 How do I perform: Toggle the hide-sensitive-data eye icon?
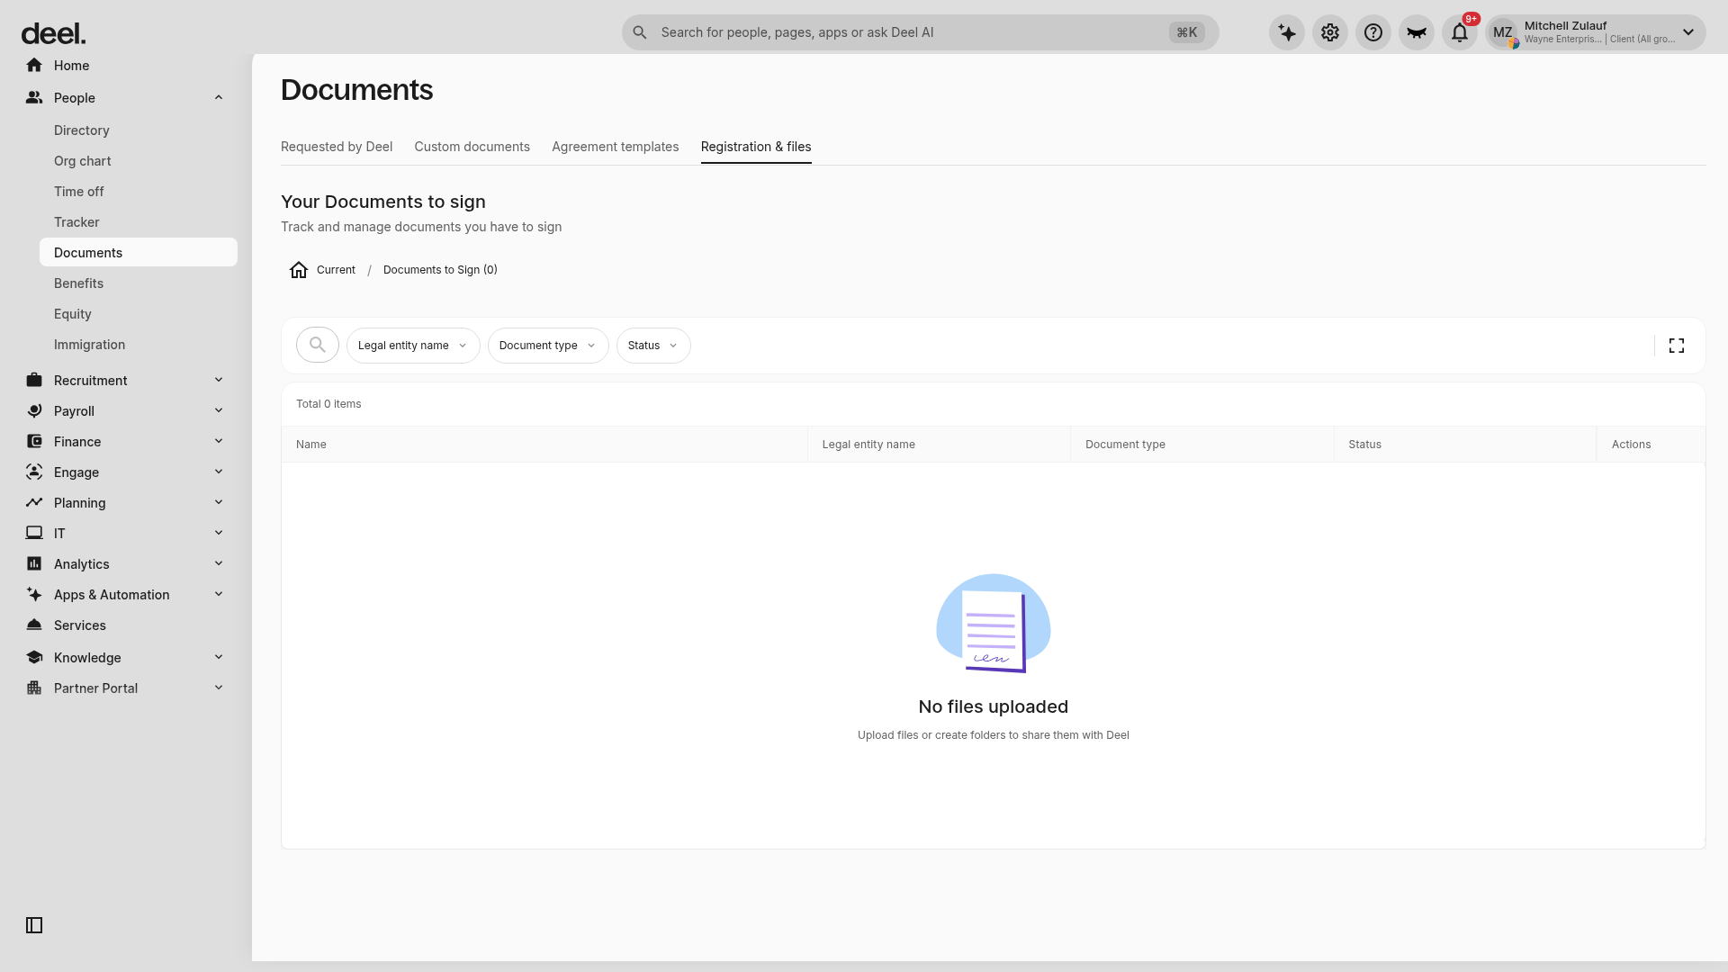[1417, 33]
